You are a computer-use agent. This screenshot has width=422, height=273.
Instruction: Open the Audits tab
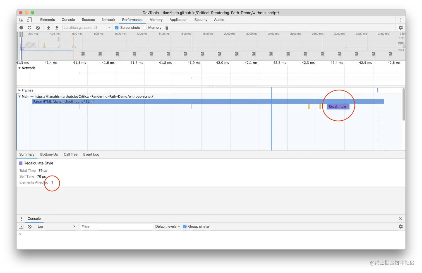click(x=219, y=20)
